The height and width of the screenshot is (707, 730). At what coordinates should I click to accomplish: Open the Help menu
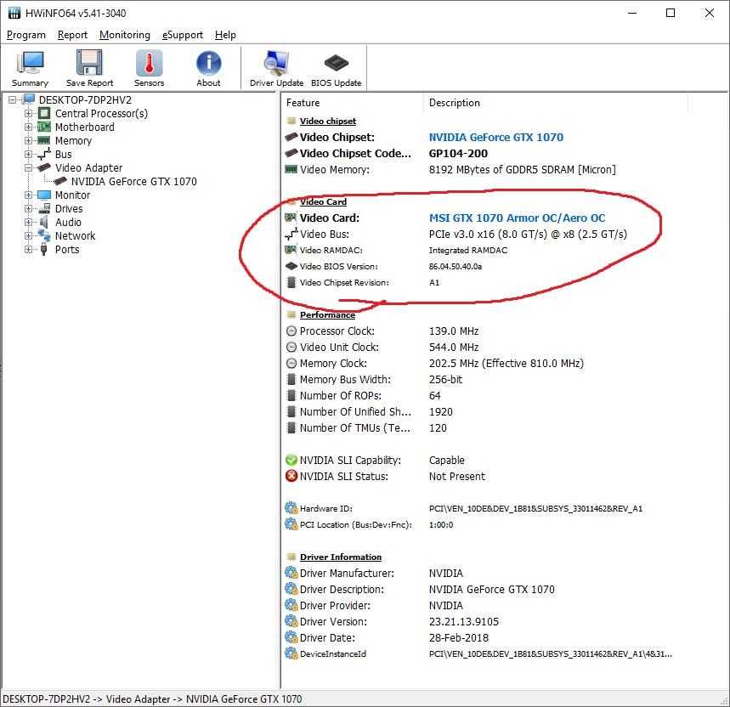pyautogui.click(x=225, y=35)
